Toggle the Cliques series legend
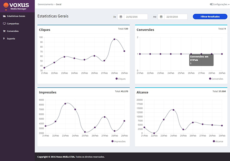 tap(121, 79)
